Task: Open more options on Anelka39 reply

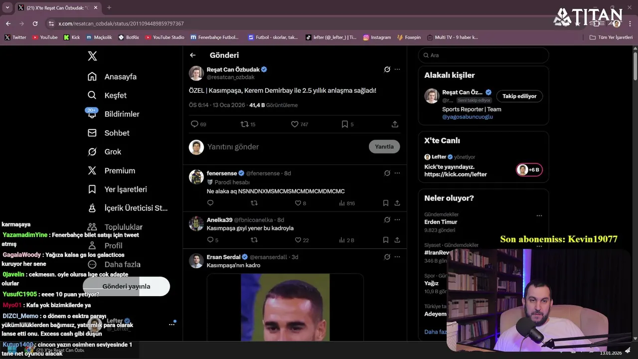Action: [x=397, y=220]
